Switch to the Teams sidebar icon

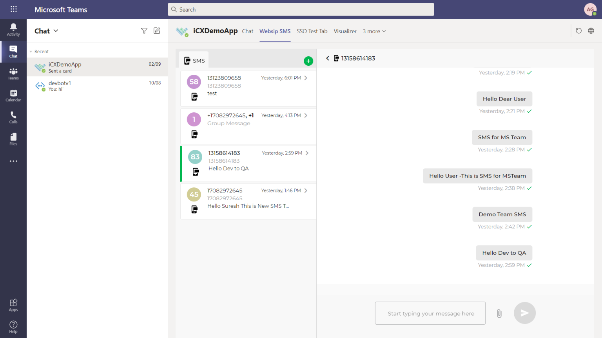pos(13,73)
